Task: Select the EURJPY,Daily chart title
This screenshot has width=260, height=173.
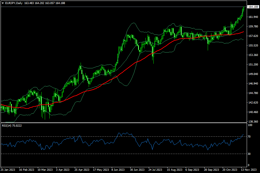Action: coord(14,3)
